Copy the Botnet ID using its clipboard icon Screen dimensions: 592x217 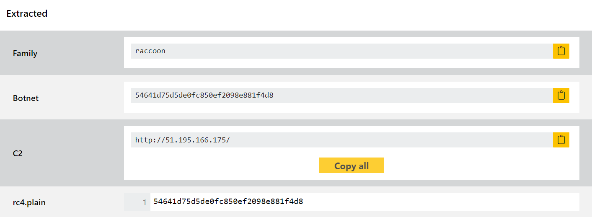tap(561, 96)
